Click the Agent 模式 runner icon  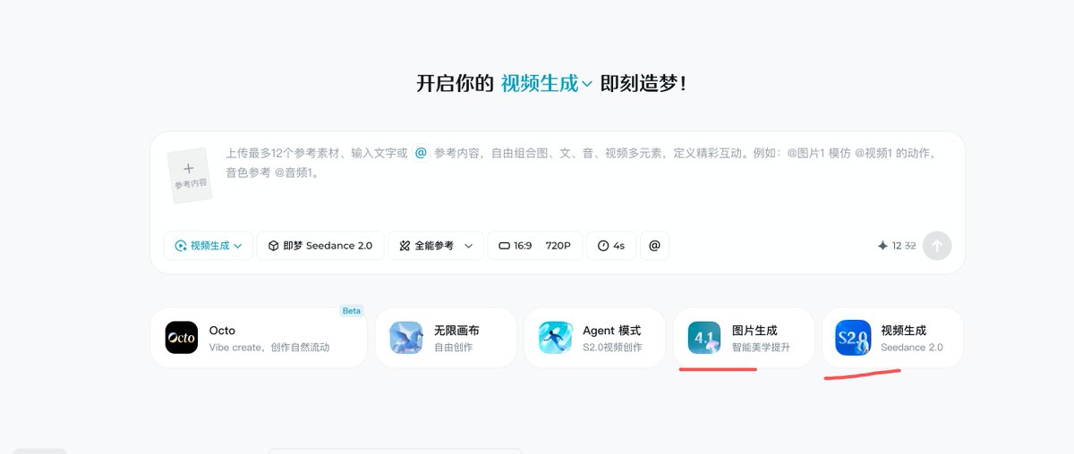[555, 338]
